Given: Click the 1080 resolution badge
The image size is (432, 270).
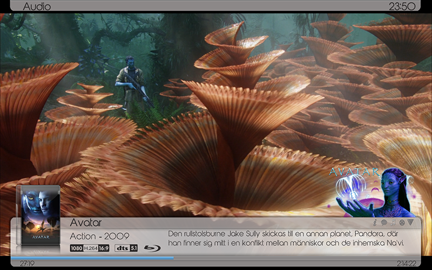Looking at the screenshot, I should (x=76, y=248).
